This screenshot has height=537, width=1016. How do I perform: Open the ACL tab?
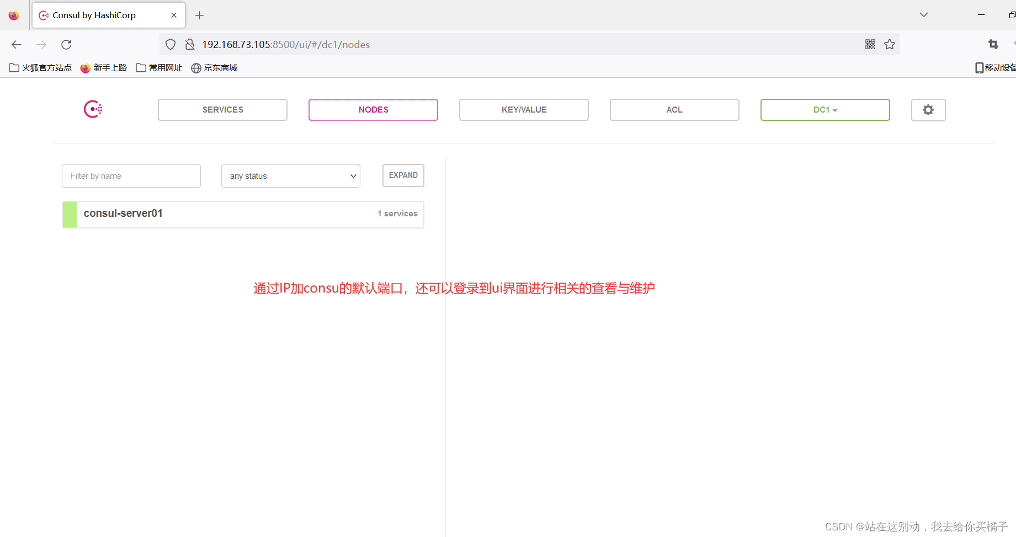click(x=674, y=110)
